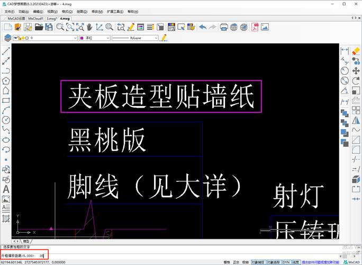Toggle 对象捕捉 object snap button
Viewport: 362px width, 265px height.
click(258, 262)
